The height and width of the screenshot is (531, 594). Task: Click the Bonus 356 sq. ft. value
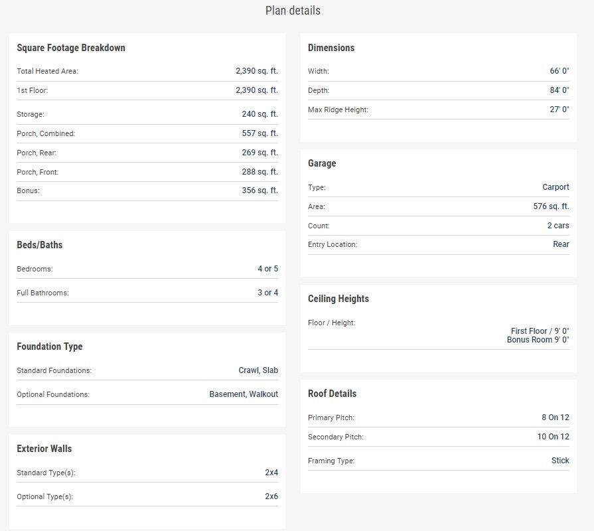pos(260,190)
